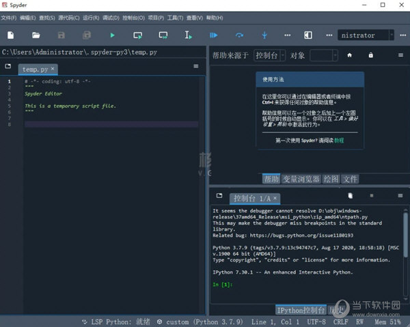Click custom (Python 3.7.9) interpreter status
This screenshot has width=410, height=327.
click(200, 322)
